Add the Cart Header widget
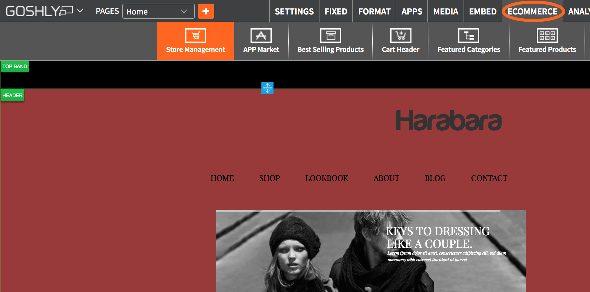590x292 pixels. pos(400,36)
